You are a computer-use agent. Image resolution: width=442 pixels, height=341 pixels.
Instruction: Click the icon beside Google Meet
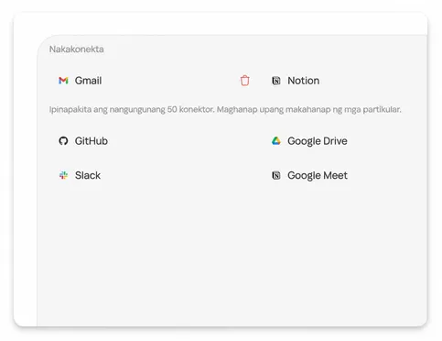point(276,175)
